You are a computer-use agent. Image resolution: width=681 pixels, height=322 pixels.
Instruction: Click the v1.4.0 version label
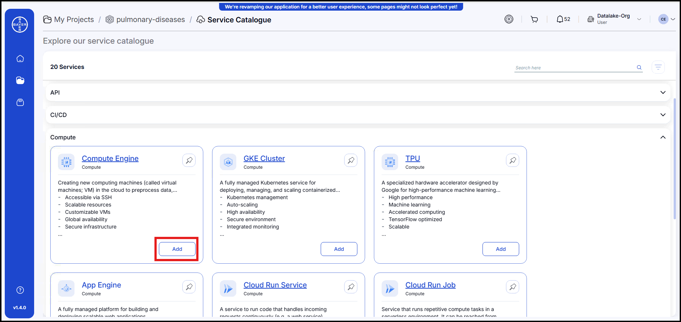click(x=20, y=308)
